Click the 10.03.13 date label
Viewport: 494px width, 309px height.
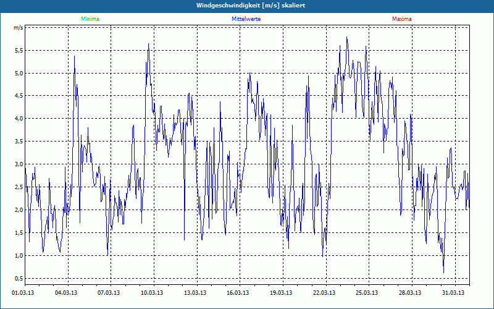point(152,292)
